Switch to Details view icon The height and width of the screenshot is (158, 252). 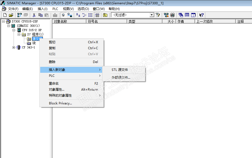pos(97,15)
